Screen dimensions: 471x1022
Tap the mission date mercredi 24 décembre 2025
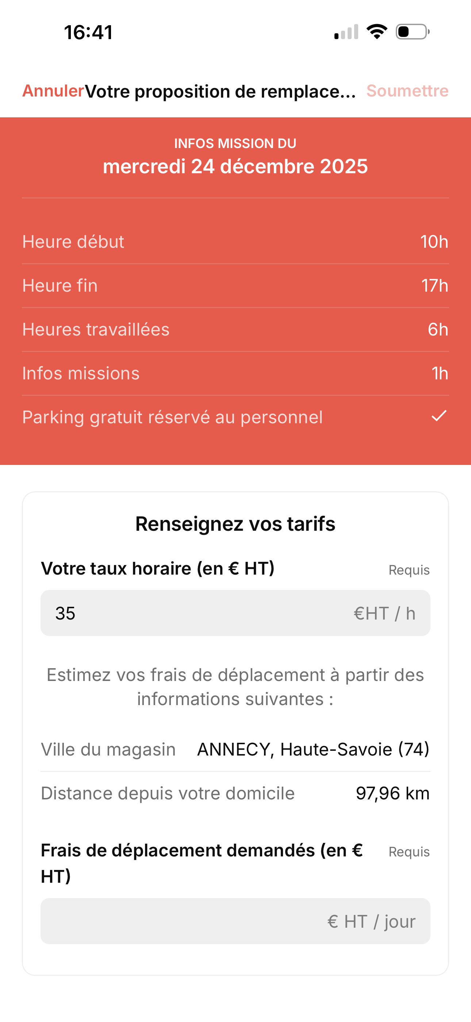point(235,166)
